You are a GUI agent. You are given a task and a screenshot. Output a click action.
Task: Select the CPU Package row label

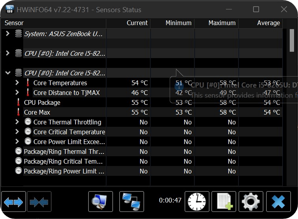coord(42,103)
